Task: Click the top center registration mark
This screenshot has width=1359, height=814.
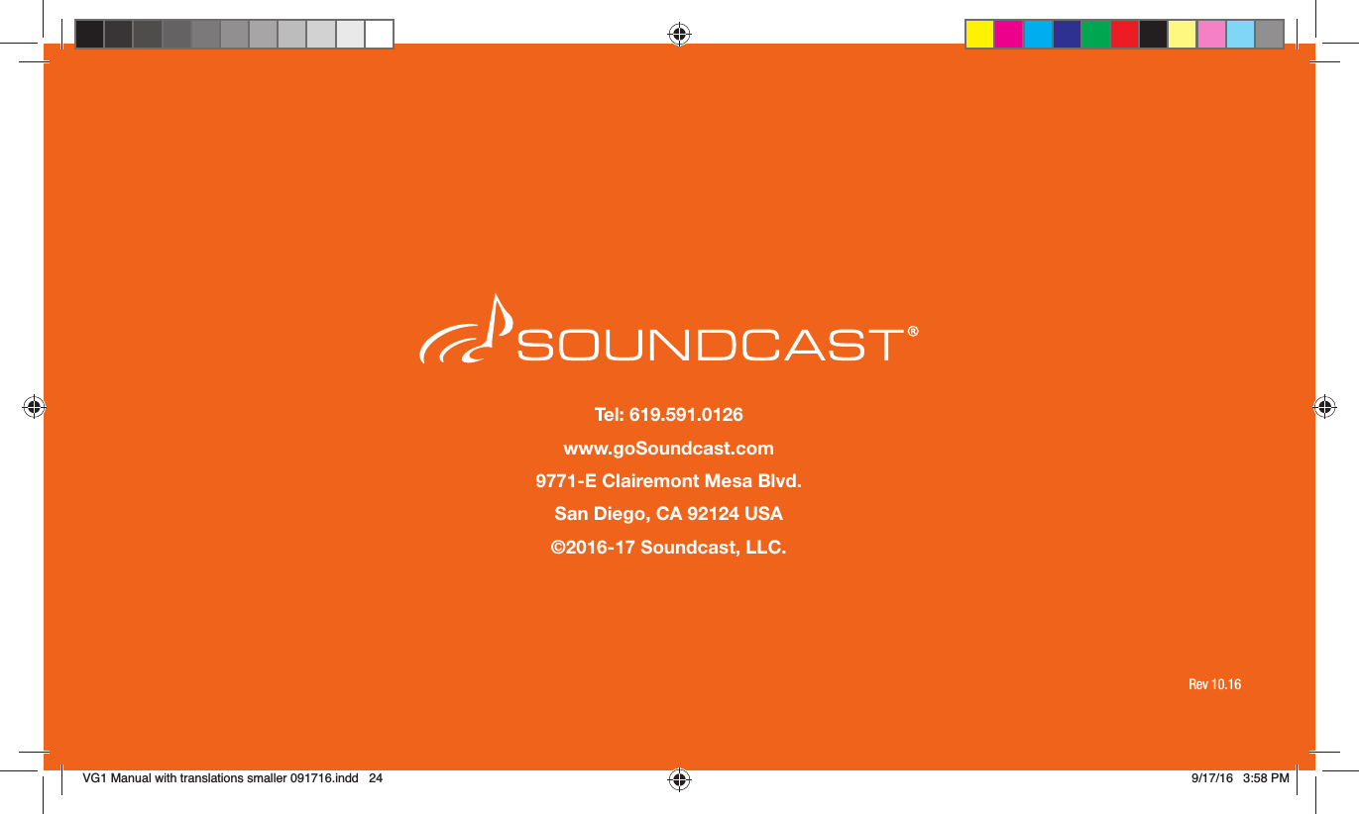Action: (x=679, y=35)
